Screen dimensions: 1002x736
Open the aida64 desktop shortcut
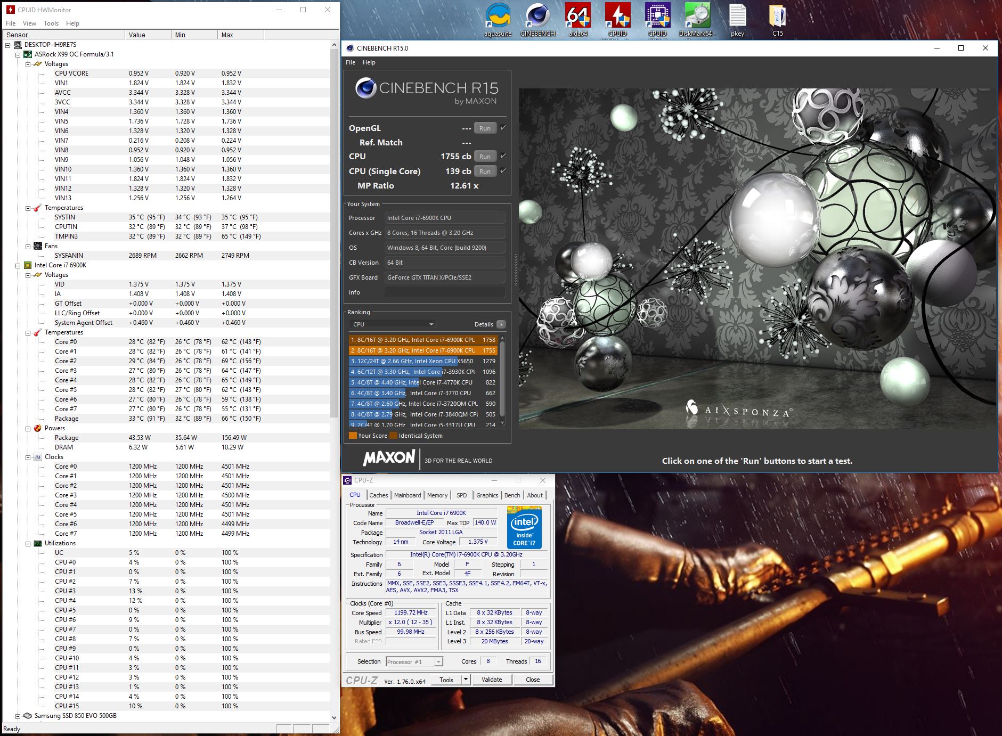pos(578,19)
